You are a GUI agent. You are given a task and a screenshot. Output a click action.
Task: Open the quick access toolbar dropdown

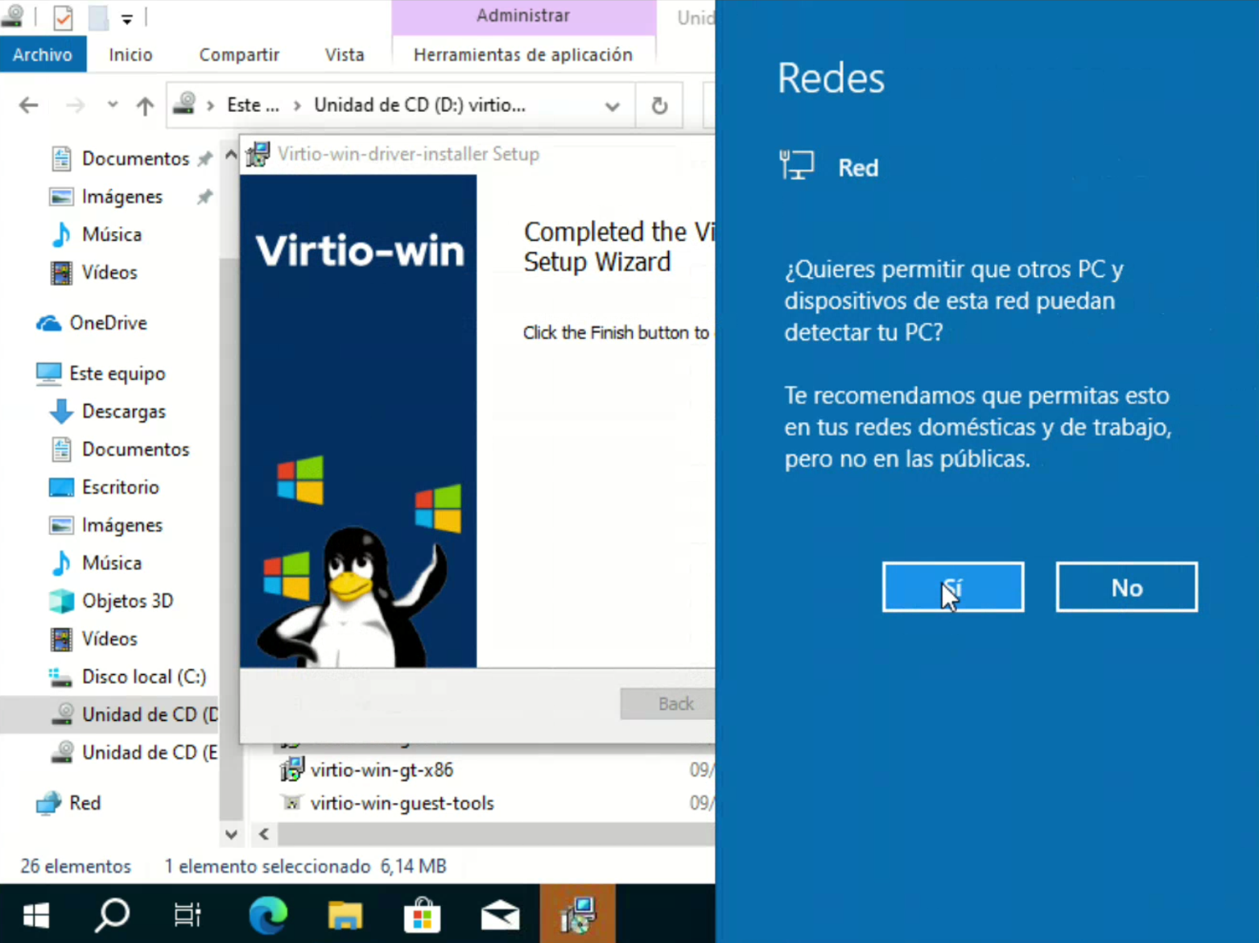(127, 18)
